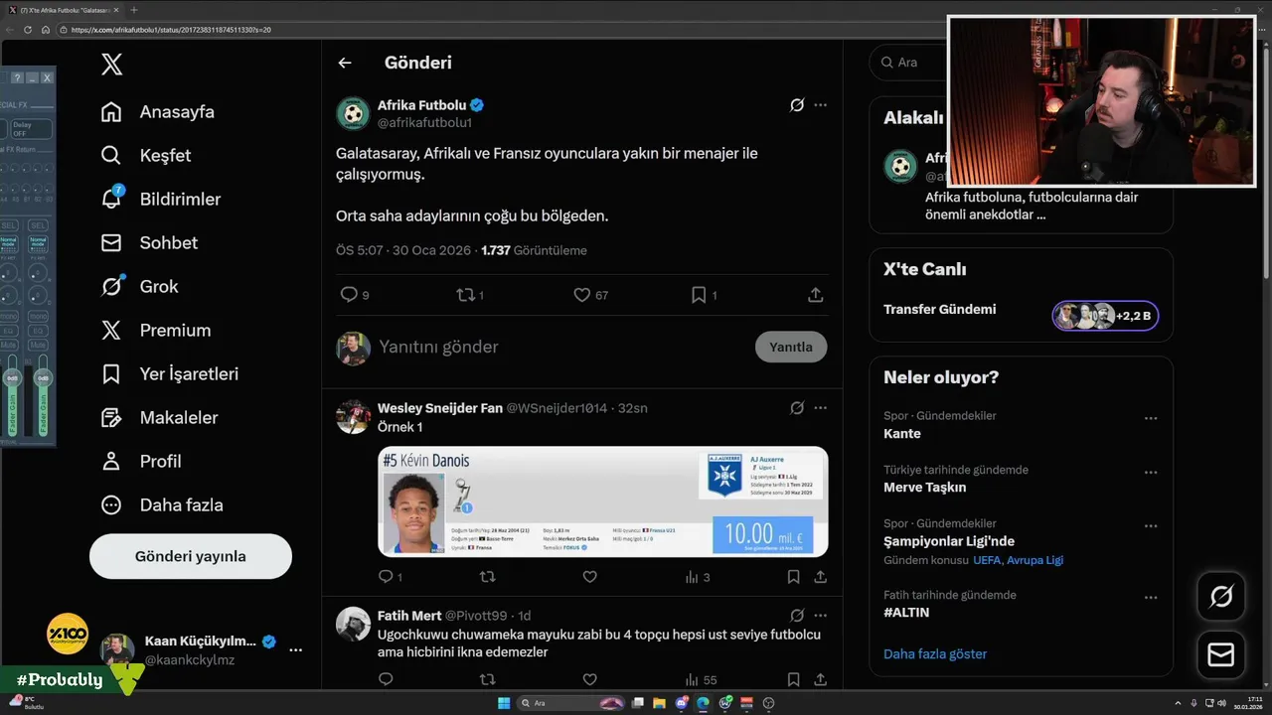Open account menu dots beside Kaan Küçükyılmaz

[295, 649]
